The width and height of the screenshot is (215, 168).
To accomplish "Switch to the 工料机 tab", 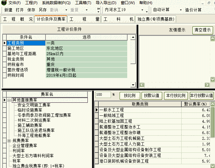I will click(x=118, y=19).
